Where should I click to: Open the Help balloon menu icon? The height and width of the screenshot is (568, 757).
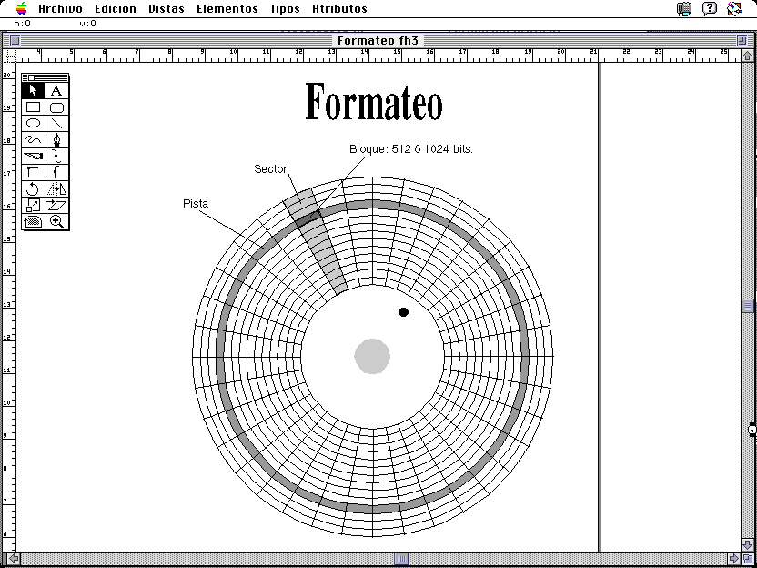click(710, 8)
